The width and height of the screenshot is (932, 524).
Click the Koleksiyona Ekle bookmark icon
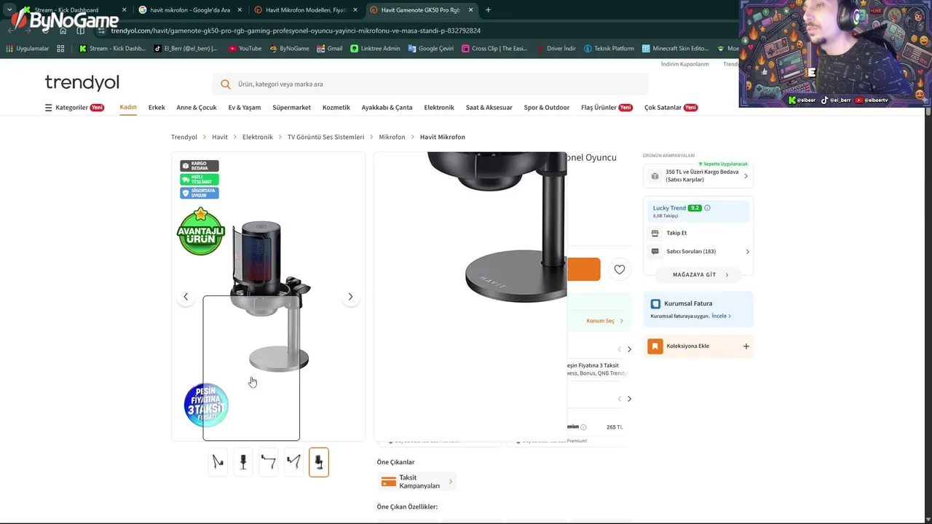(655, 346)
